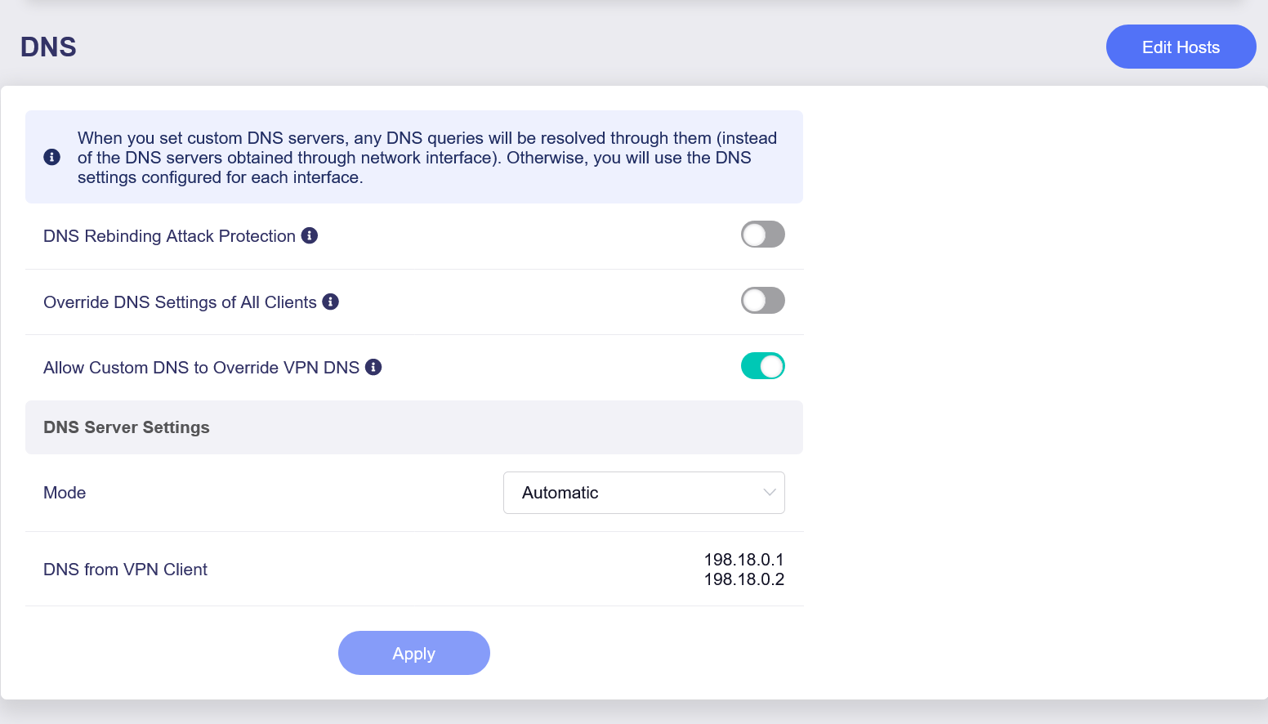Click info icon beside DNS Rebinding Attack Protection
Viewport: 1268px width, 724px height.
[x=310, y=235]
